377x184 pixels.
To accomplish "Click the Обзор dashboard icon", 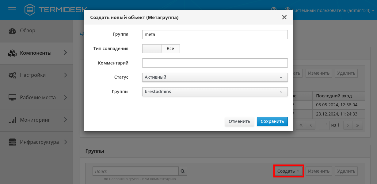I will [12, 31].
